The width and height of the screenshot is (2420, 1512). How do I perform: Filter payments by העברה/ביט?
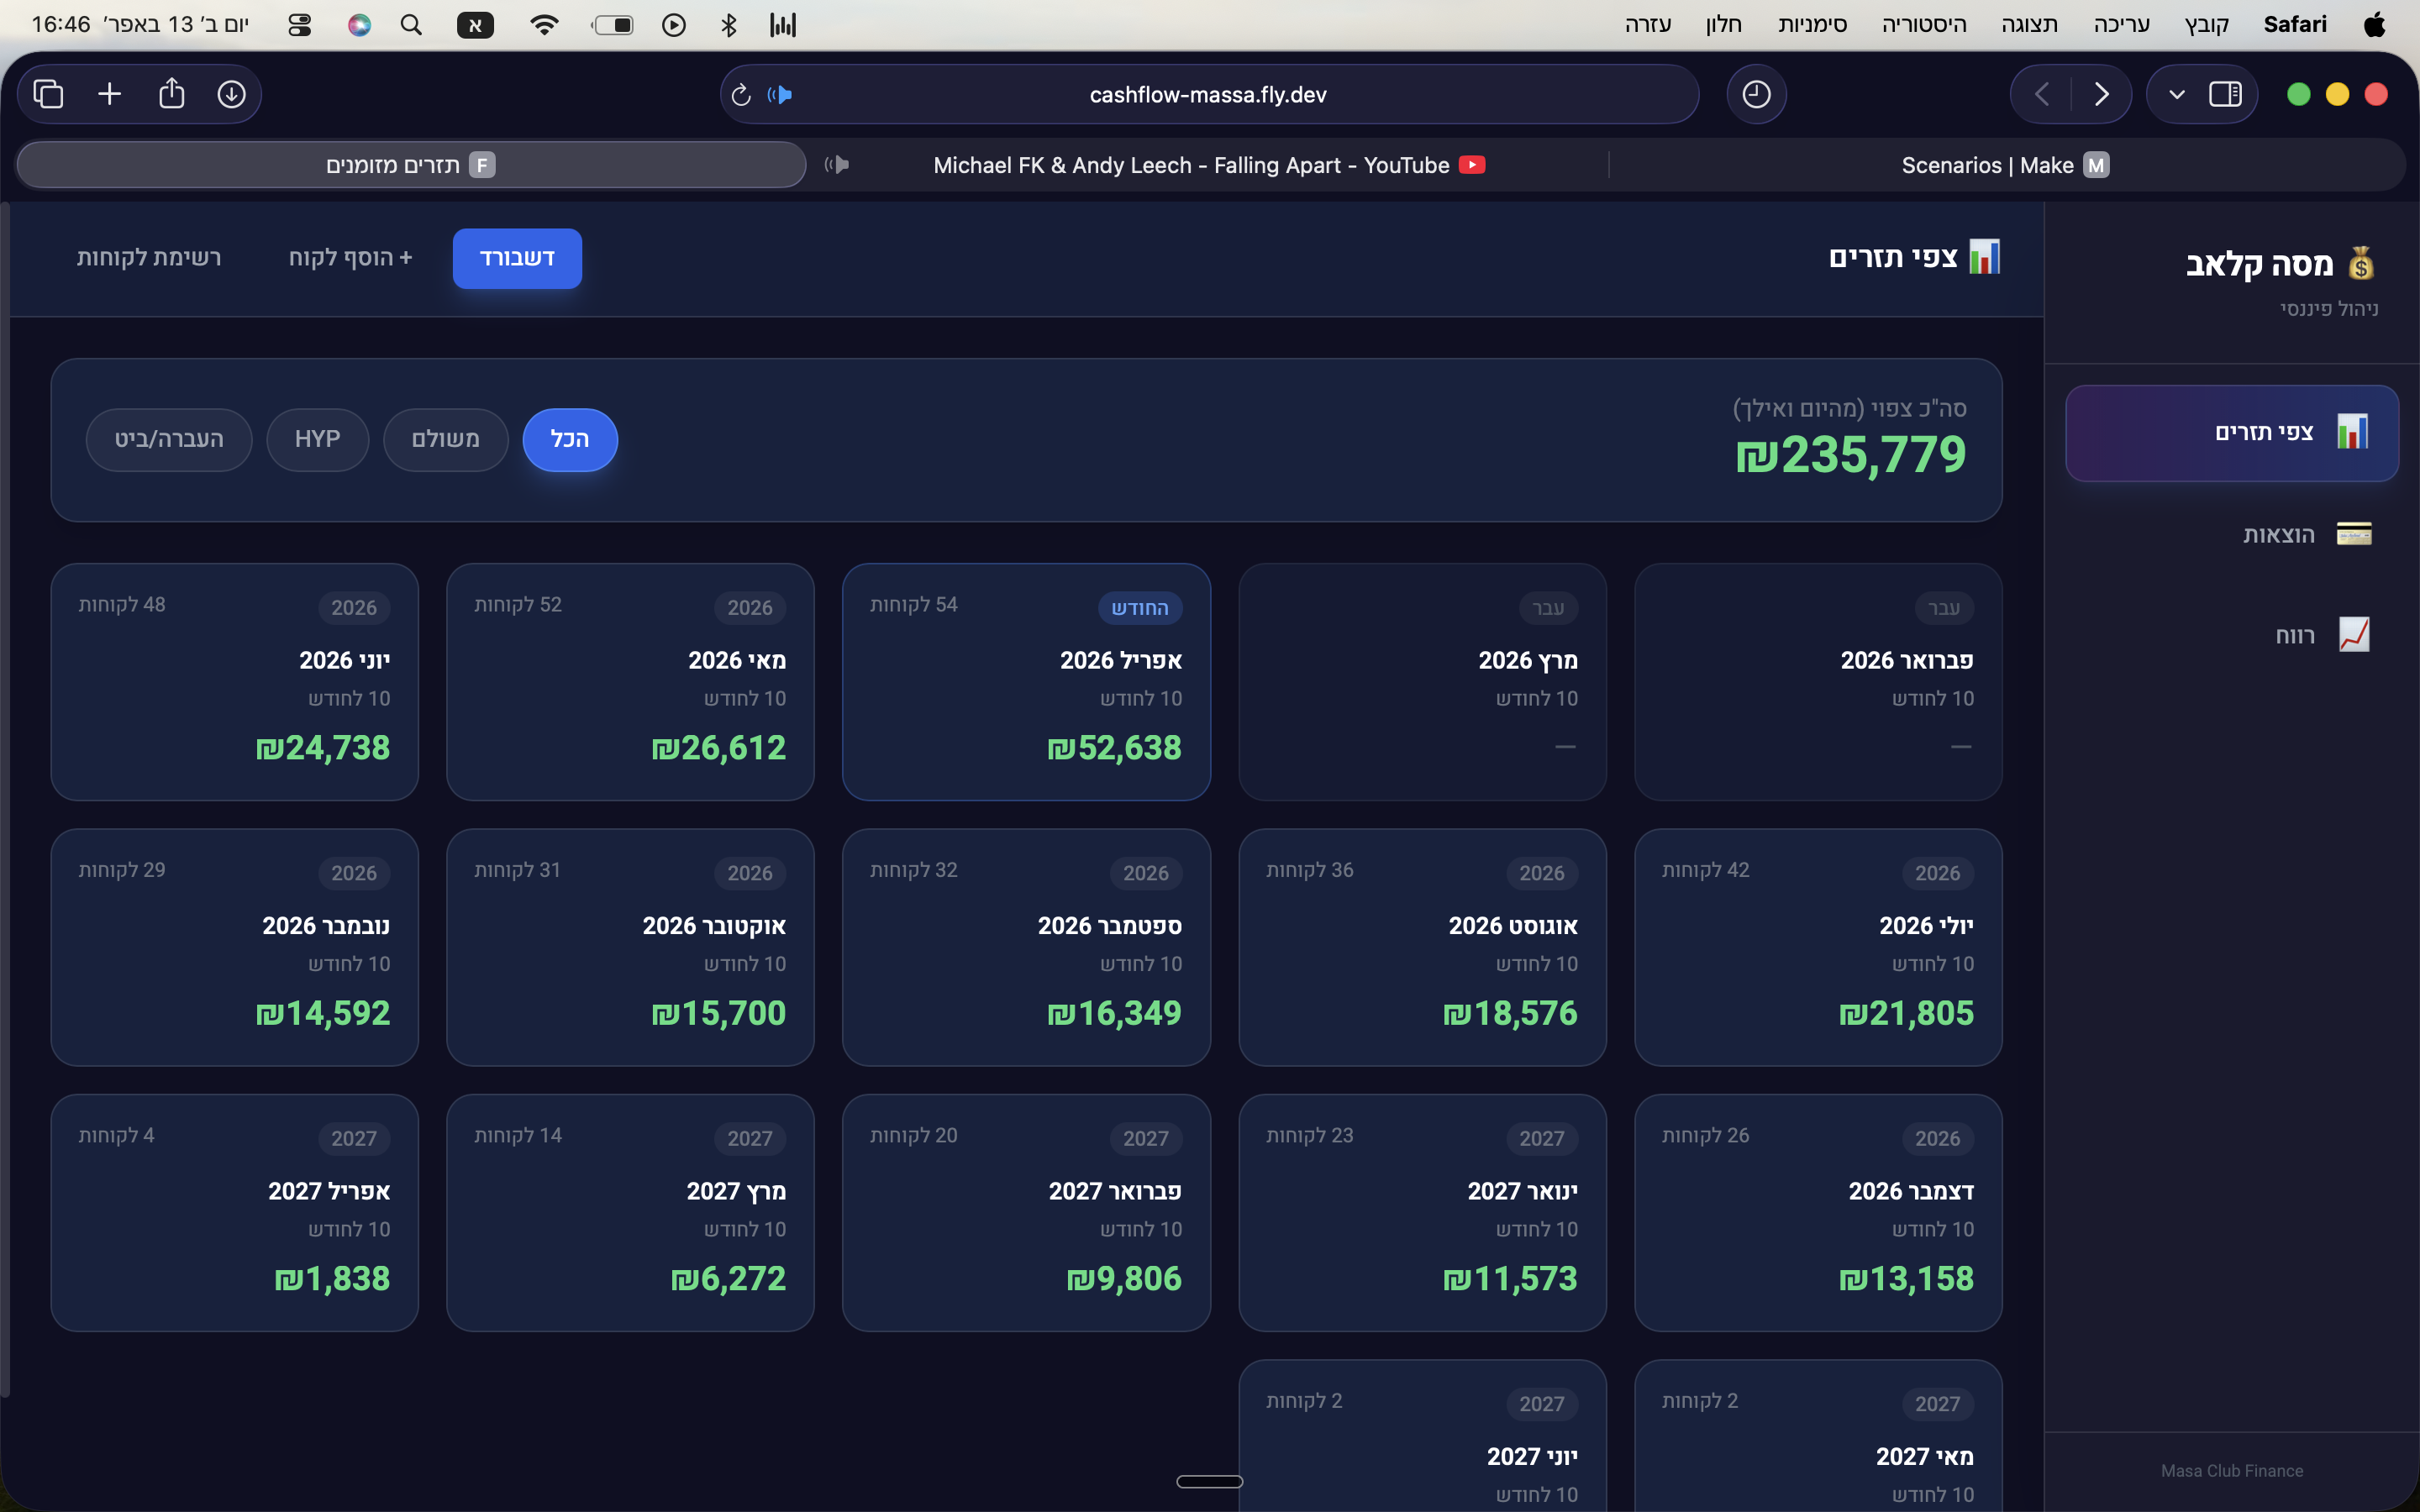coord(169,440)
